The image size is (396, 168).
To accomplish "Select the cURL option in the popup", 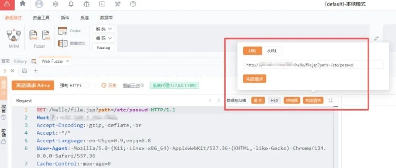I will click(272, 51).
